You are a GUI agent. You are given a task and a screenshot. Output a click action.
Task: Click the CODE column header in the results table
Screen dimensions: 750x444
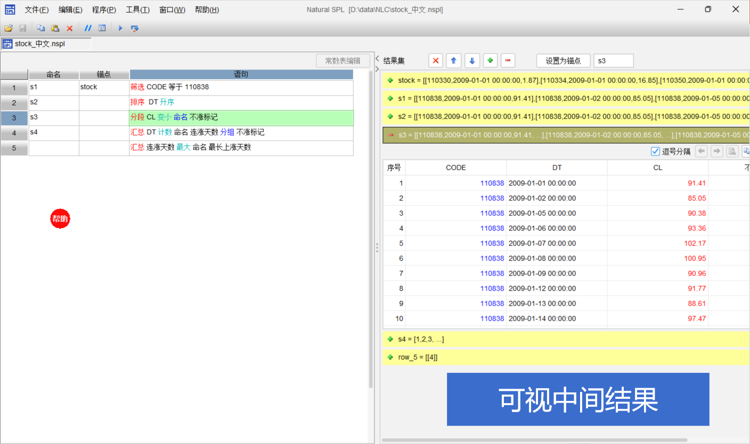point(456,167)
